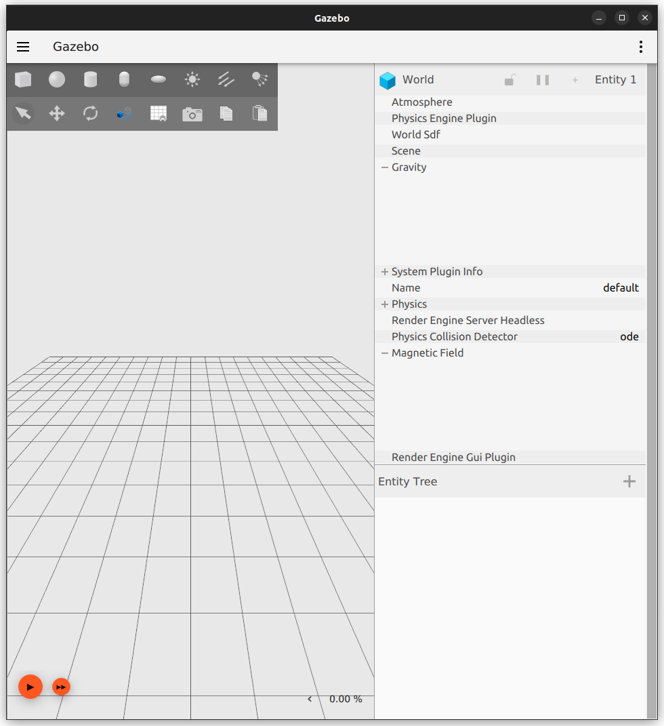Screen dimensions: 664x726
Task: Open the three-dot options menu
Action: click(641, 47)
